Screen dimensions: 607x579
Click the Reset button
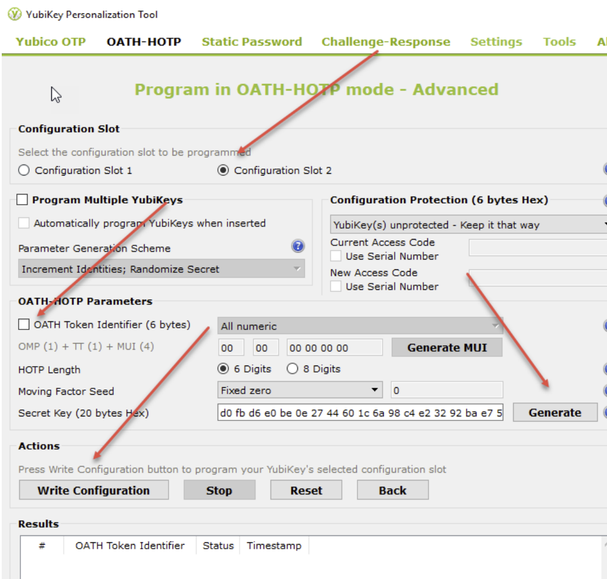click(306, 490)
